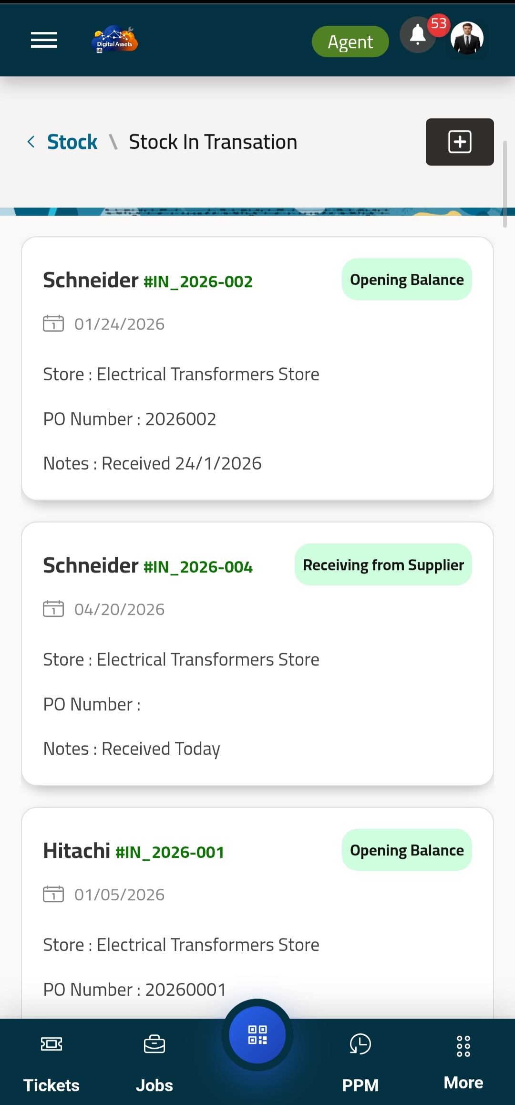Switch to the Jobs tab
This screenshot has width=515, height=1105.
click(x=154, y=1063)
